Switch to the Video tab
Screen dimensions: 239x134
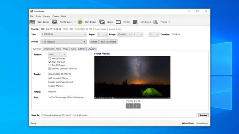point(66,49)
